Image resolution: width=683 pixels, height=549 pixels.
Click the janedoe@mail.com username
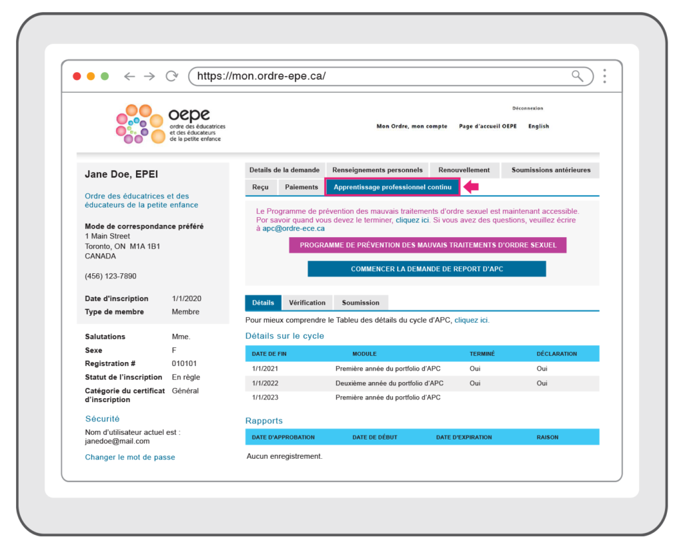(x=117, y=441)
